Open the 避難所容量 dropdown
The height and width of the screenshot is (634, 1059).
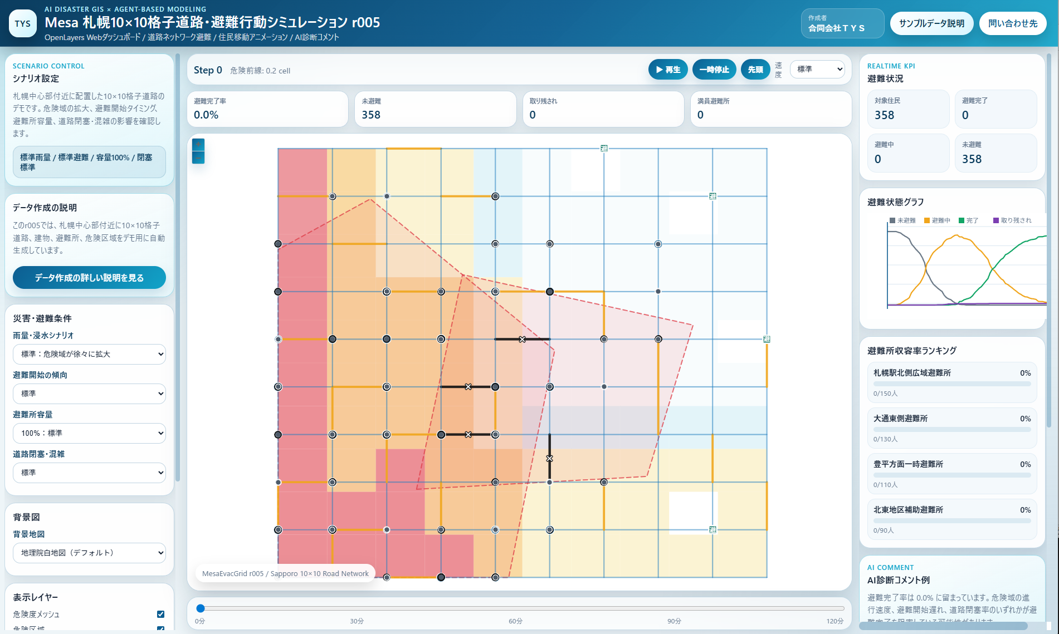point(89,433)
